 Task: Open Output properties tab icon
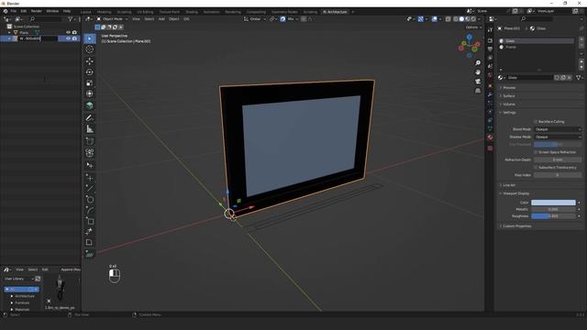point(490,49)
